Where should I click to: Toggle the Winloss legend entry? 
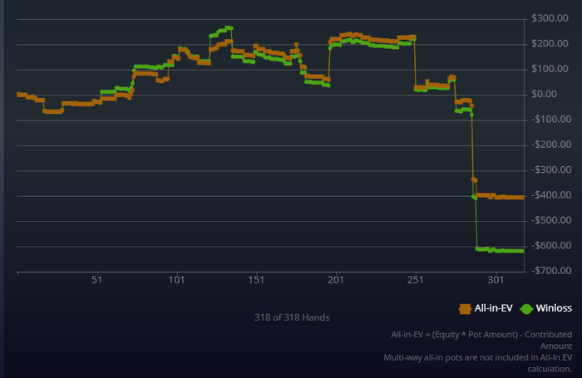point(546,308)
